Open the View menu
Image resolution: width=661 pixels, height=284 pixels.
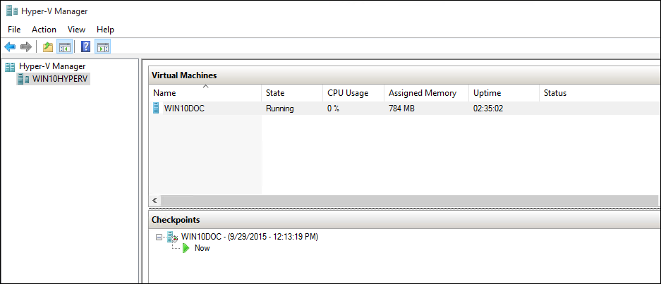tap(76, 30)
